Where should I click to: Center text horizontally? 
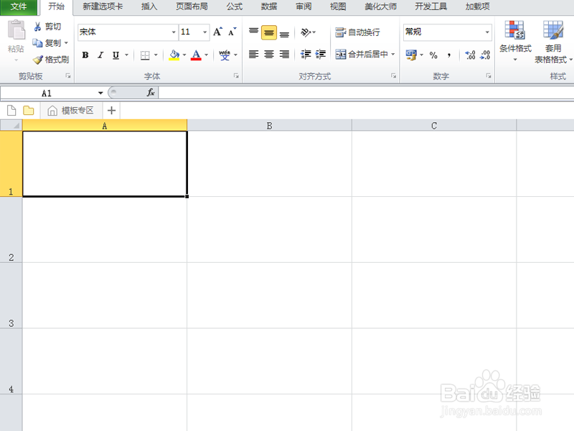pyautogui.click(x=268, y=55)
